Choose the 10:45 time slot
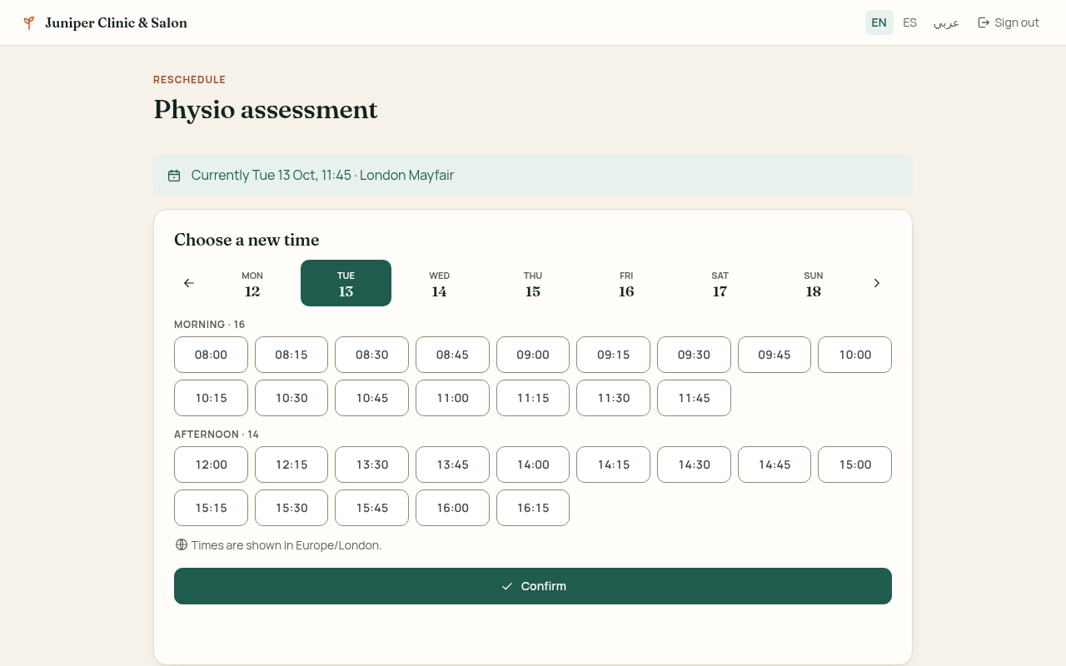 pyautogui.click(x=372, y=398)
